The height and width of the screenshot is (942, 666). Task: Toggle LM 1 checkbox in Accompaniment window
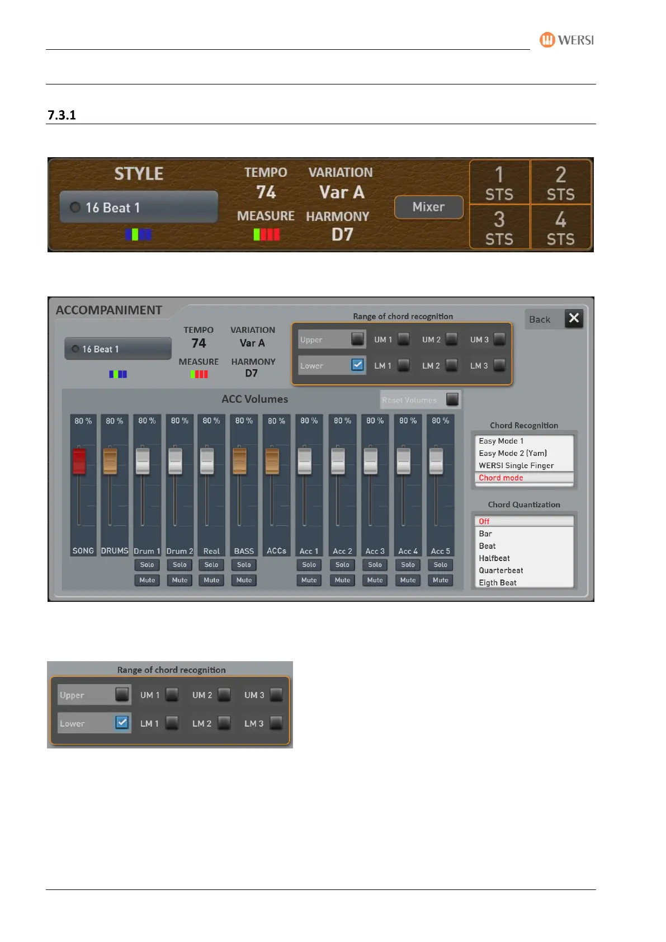(403, 365)
